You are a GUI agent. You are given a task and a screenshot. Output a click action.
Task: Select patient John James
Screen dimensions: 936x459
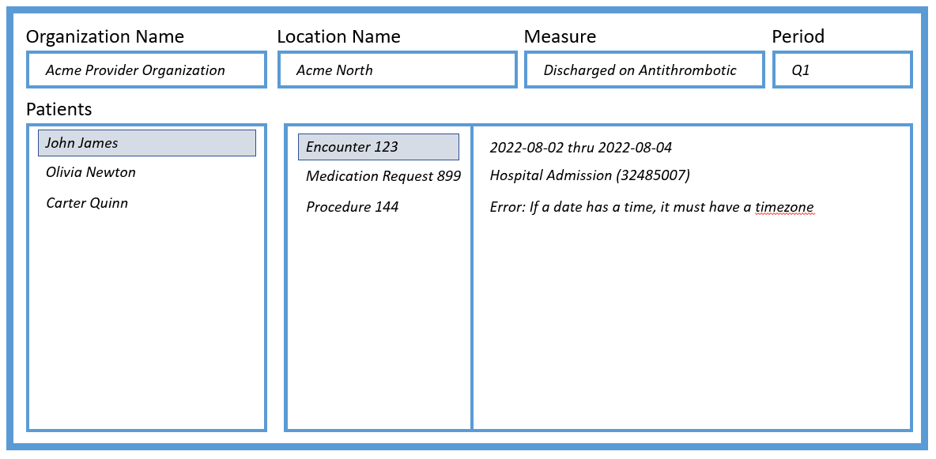[146, 143]
